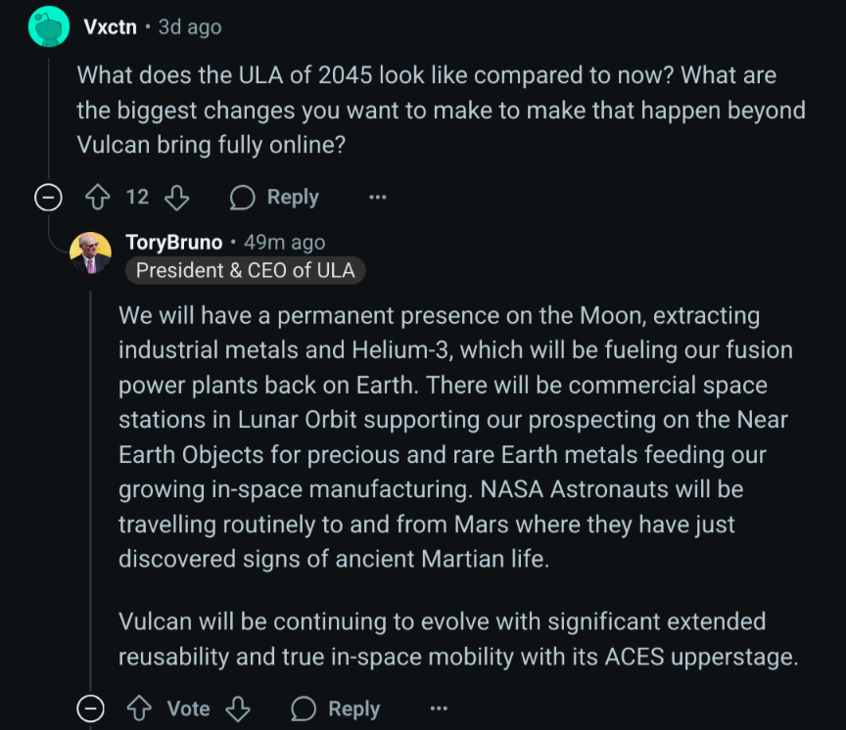
Task: Downvote ToryBruno's reply
Action: pyautogui.click(x=238, y=707)
